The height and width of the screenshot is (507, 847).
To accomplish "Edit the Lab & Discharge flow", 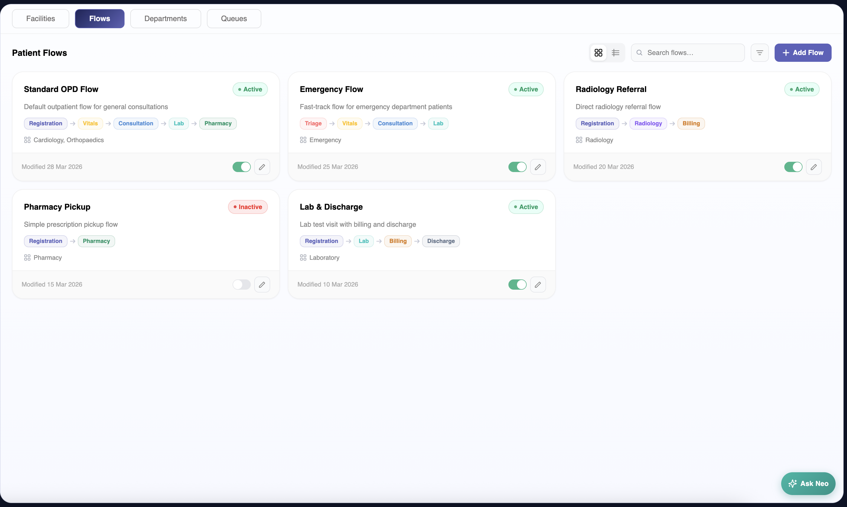I will (538, 285).
